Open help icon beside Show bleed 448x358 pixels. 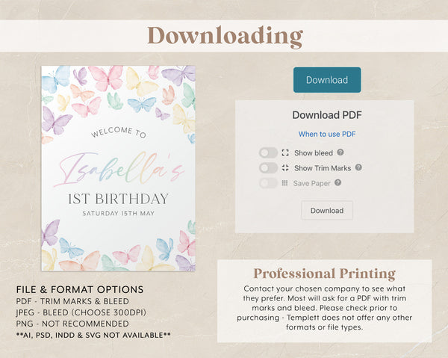340,152
